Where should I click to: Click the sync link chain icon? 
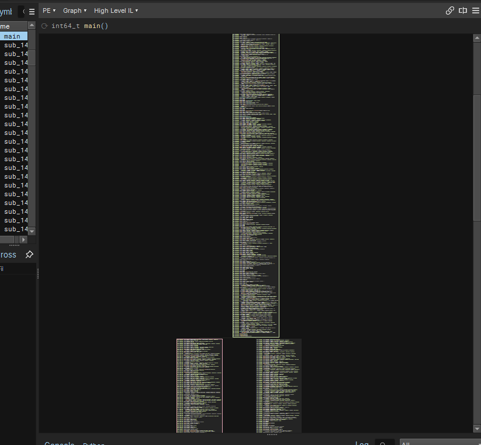click(x=449, y=11)
